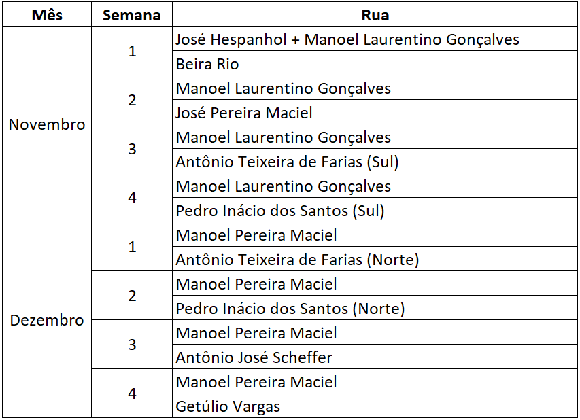Select week 4 cell of Novembro

tap(132, 198)
